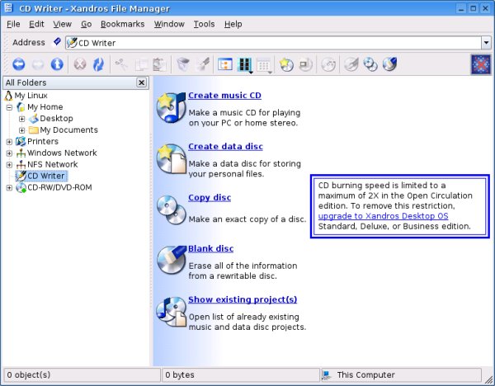Open the Address bar dropdown

pyautogui.click(x=486, y=42)
